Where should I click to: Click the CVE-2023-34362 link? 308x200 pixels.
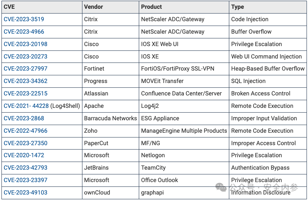25,81
